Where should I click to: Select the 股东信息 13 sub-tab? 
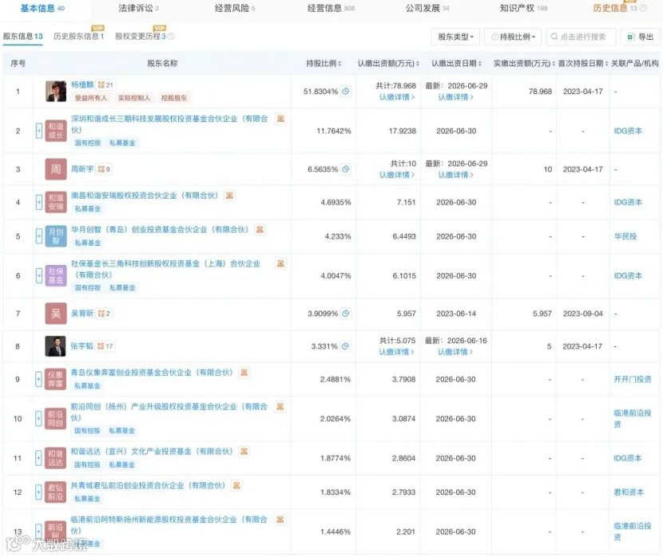pyautogui.click(x=23, y=37)
